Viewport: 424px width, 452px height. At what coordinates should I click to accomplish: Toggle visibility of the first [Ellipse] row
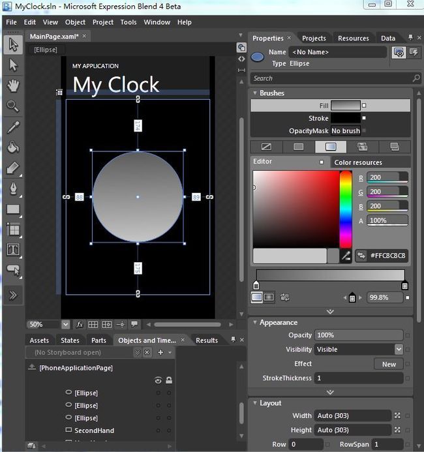[158, 393]
